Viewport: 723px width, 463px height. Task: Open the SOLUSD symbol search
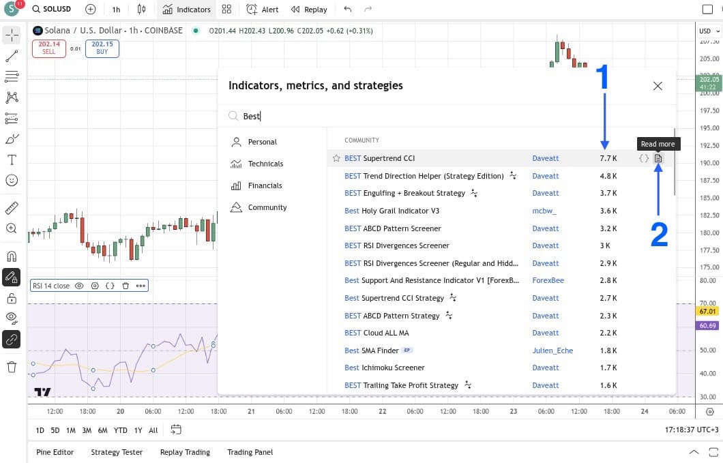click(x=52, y=10)
